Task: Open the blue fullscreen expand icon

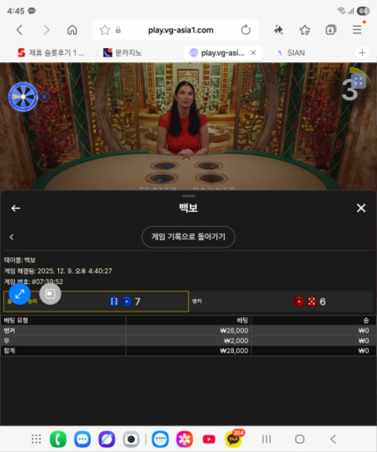Action: pos(19,294)
